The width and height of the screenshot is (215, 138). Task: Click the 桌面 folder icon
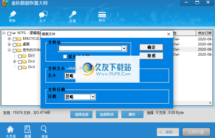click(x=19, y=45)
